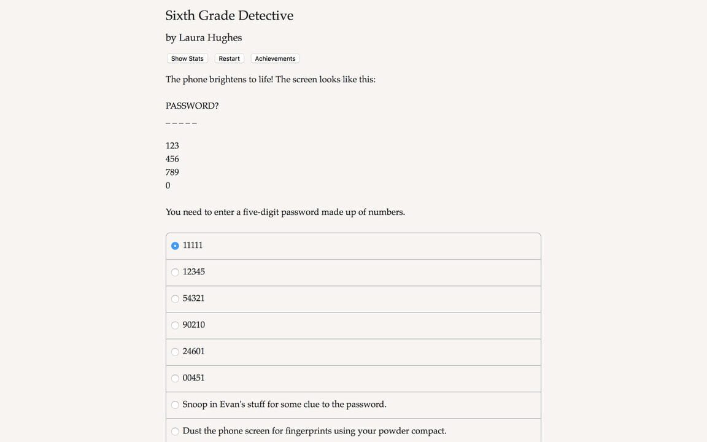Check your unlocked achievements
The image size is (707, 442).
(274, 58)
